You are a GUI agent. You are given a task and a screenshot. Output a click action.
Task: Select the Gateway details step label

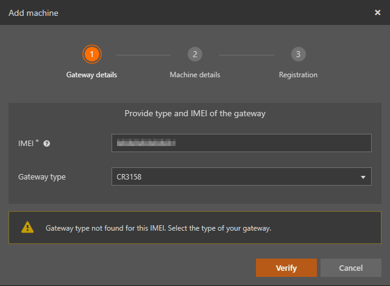[91, 75]
